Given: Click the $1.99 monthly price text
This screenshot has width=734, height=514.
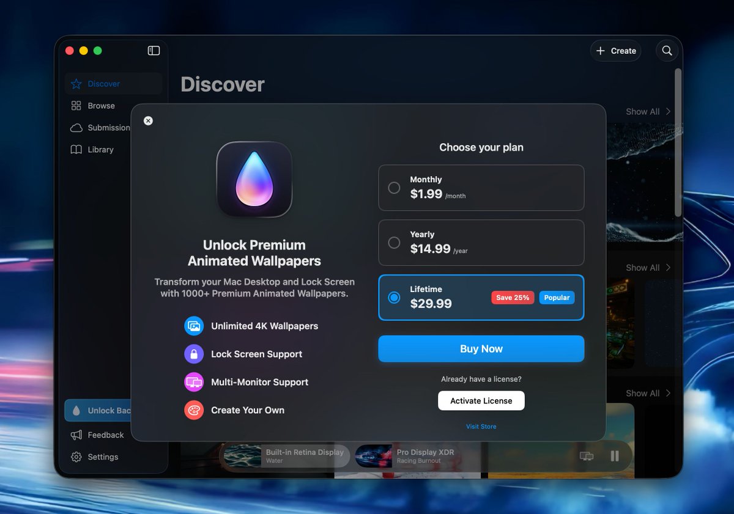Looking at the screenshot, I should (426, 194).
